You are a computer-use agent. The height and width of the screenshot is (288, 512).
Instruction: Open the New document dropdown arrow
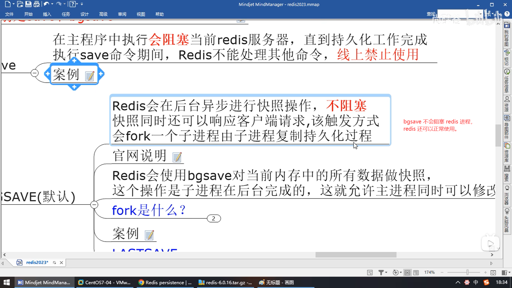(x=14, y=4)
